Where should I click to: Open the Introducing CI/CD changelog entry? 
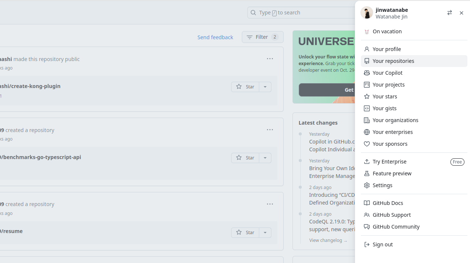click(x=332, y=199)
